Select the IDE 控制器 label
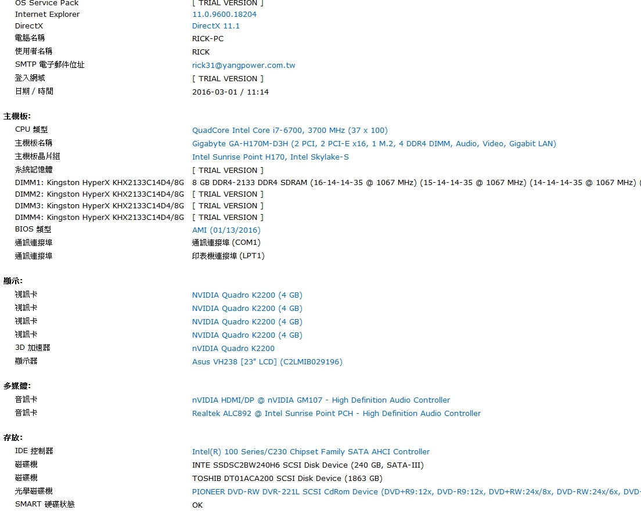 click(34, 451)
